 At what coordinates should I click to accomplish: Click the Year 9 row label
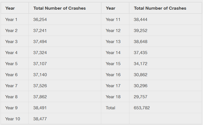click(11, 108)
